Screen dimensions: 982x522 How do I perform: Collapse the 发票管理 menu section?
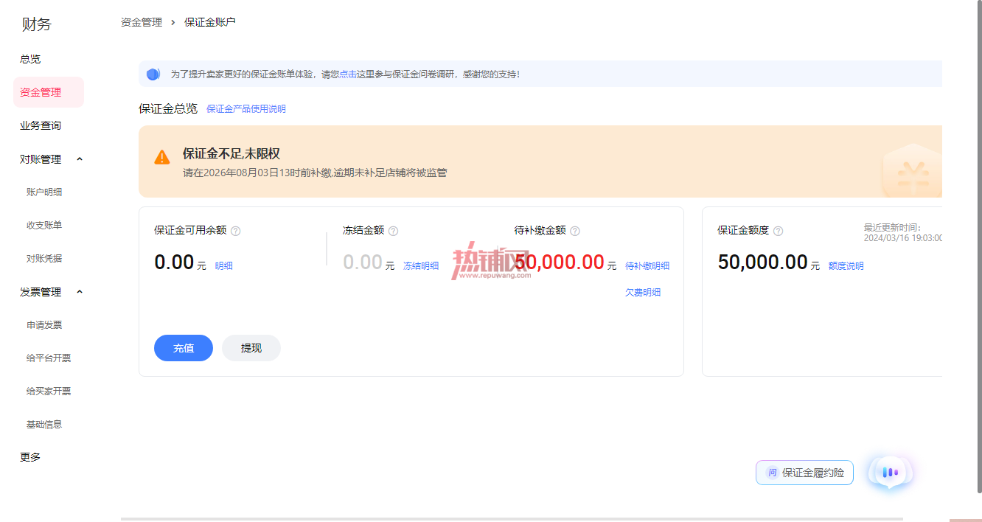point(80,292)
